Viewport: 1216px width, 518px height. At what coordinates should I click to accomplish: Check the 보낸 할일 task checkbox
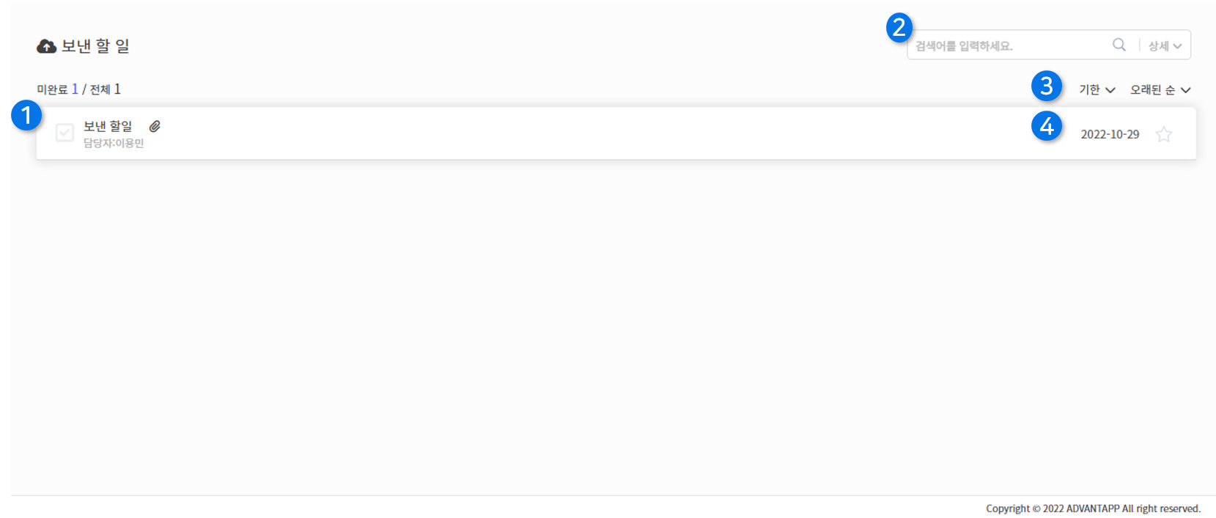65,133
